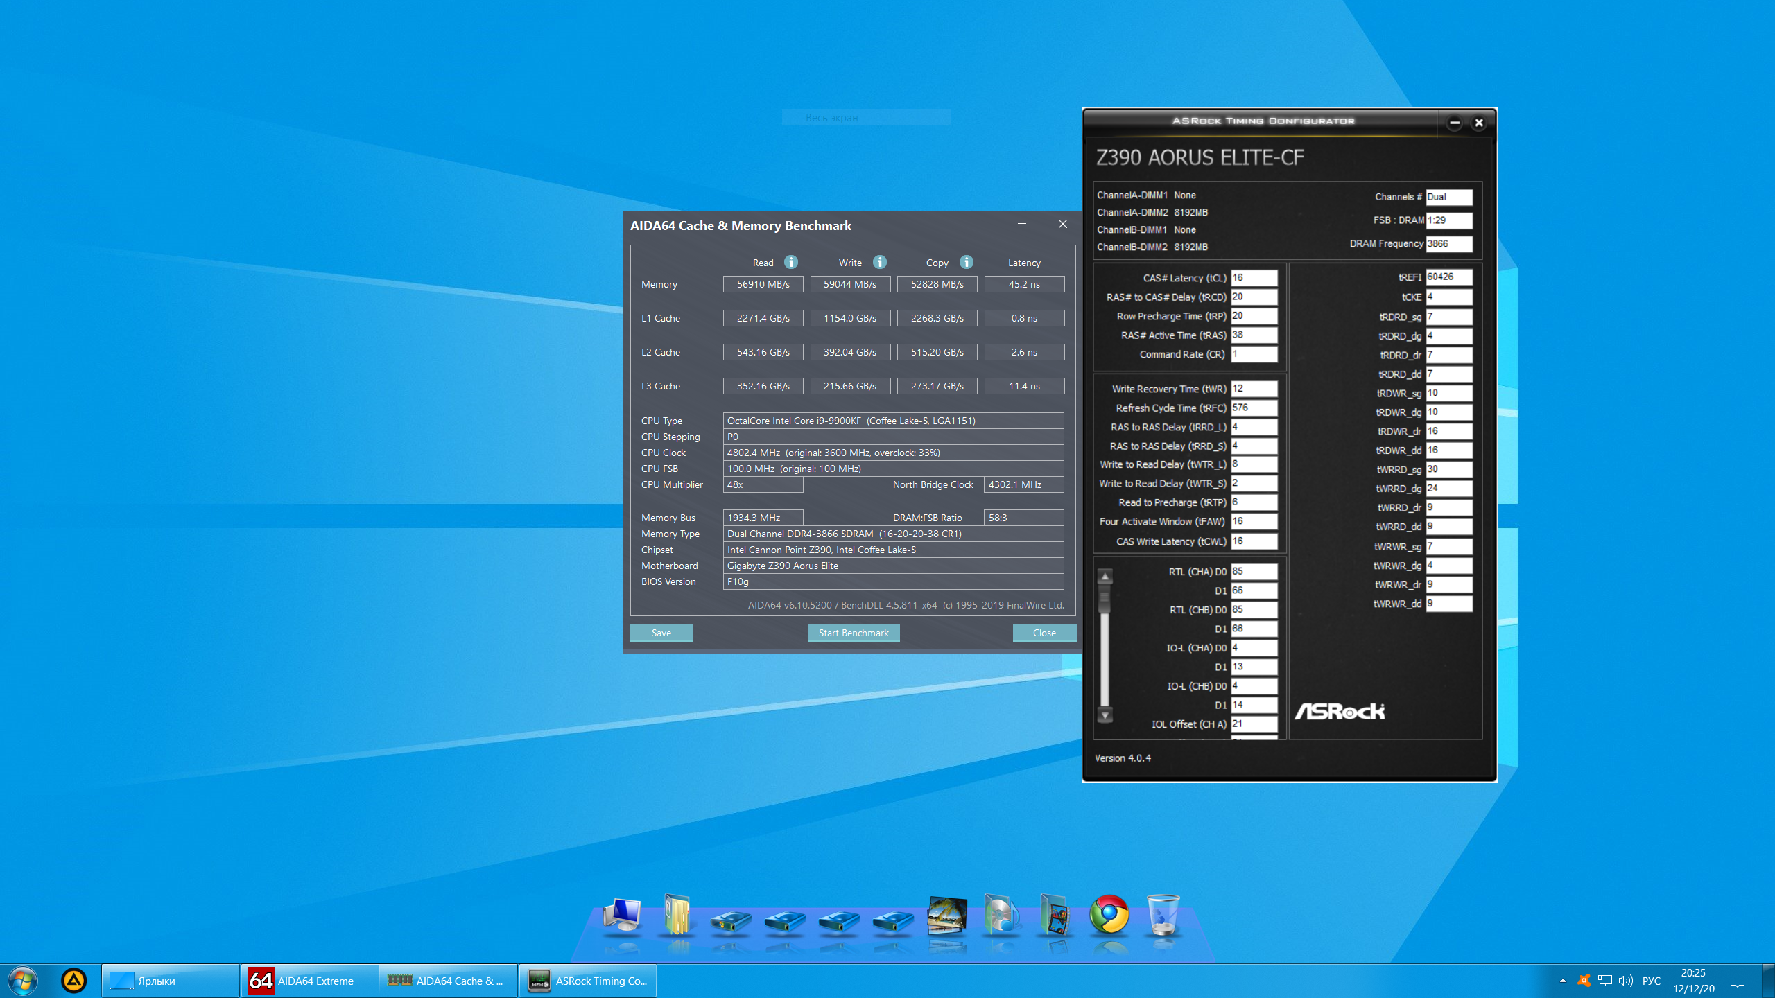Click the scroll down arrow in timing list
Viewport: 1775px width, 998px height.
click(1105, 715)
